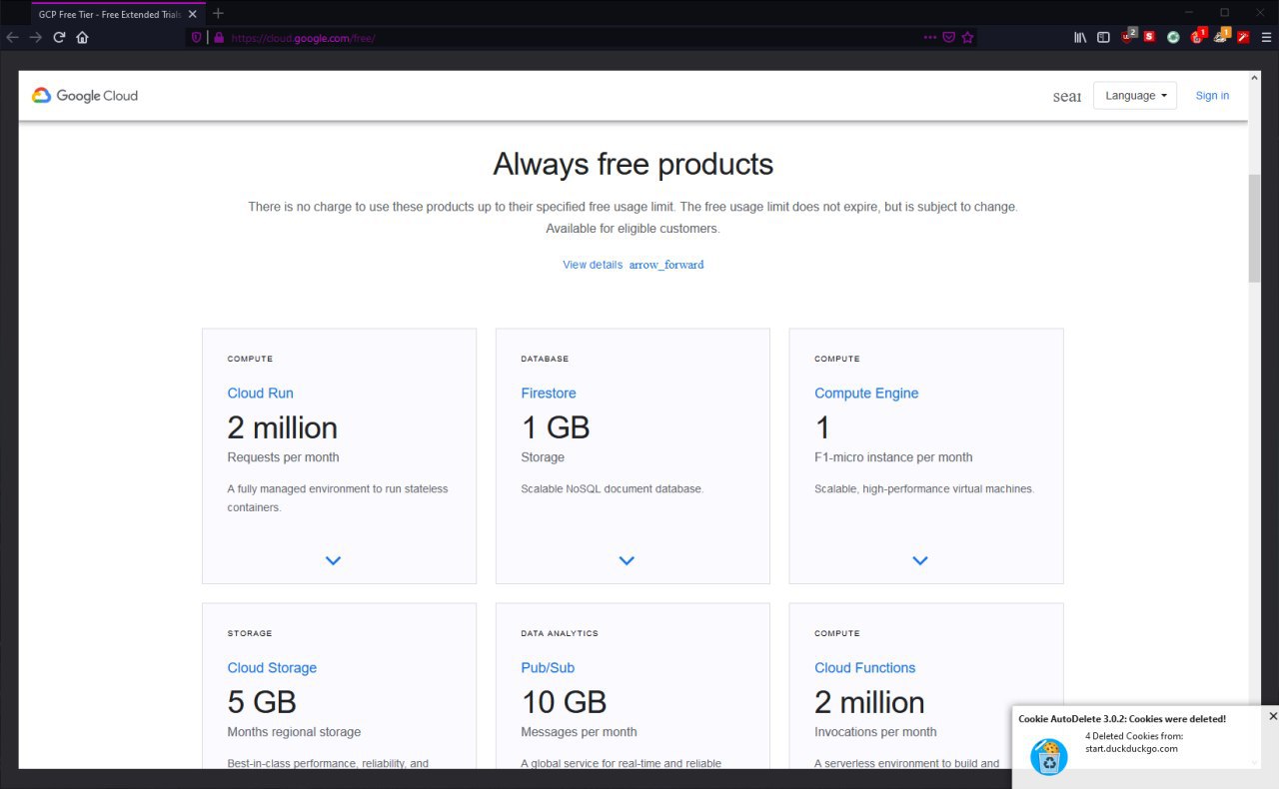
Task: Bookmark this page with the star icon
Action: pyautogui.click(x=967, y=37)
